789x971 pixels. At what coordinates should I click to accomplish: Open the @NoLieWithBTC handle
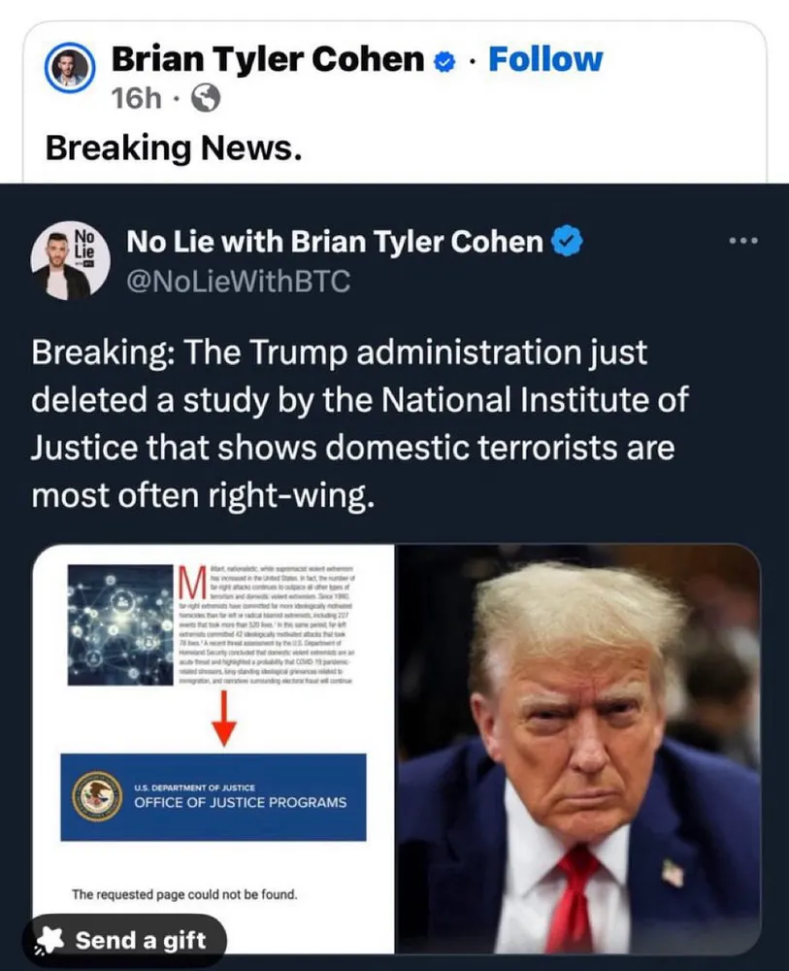point(238,282)
